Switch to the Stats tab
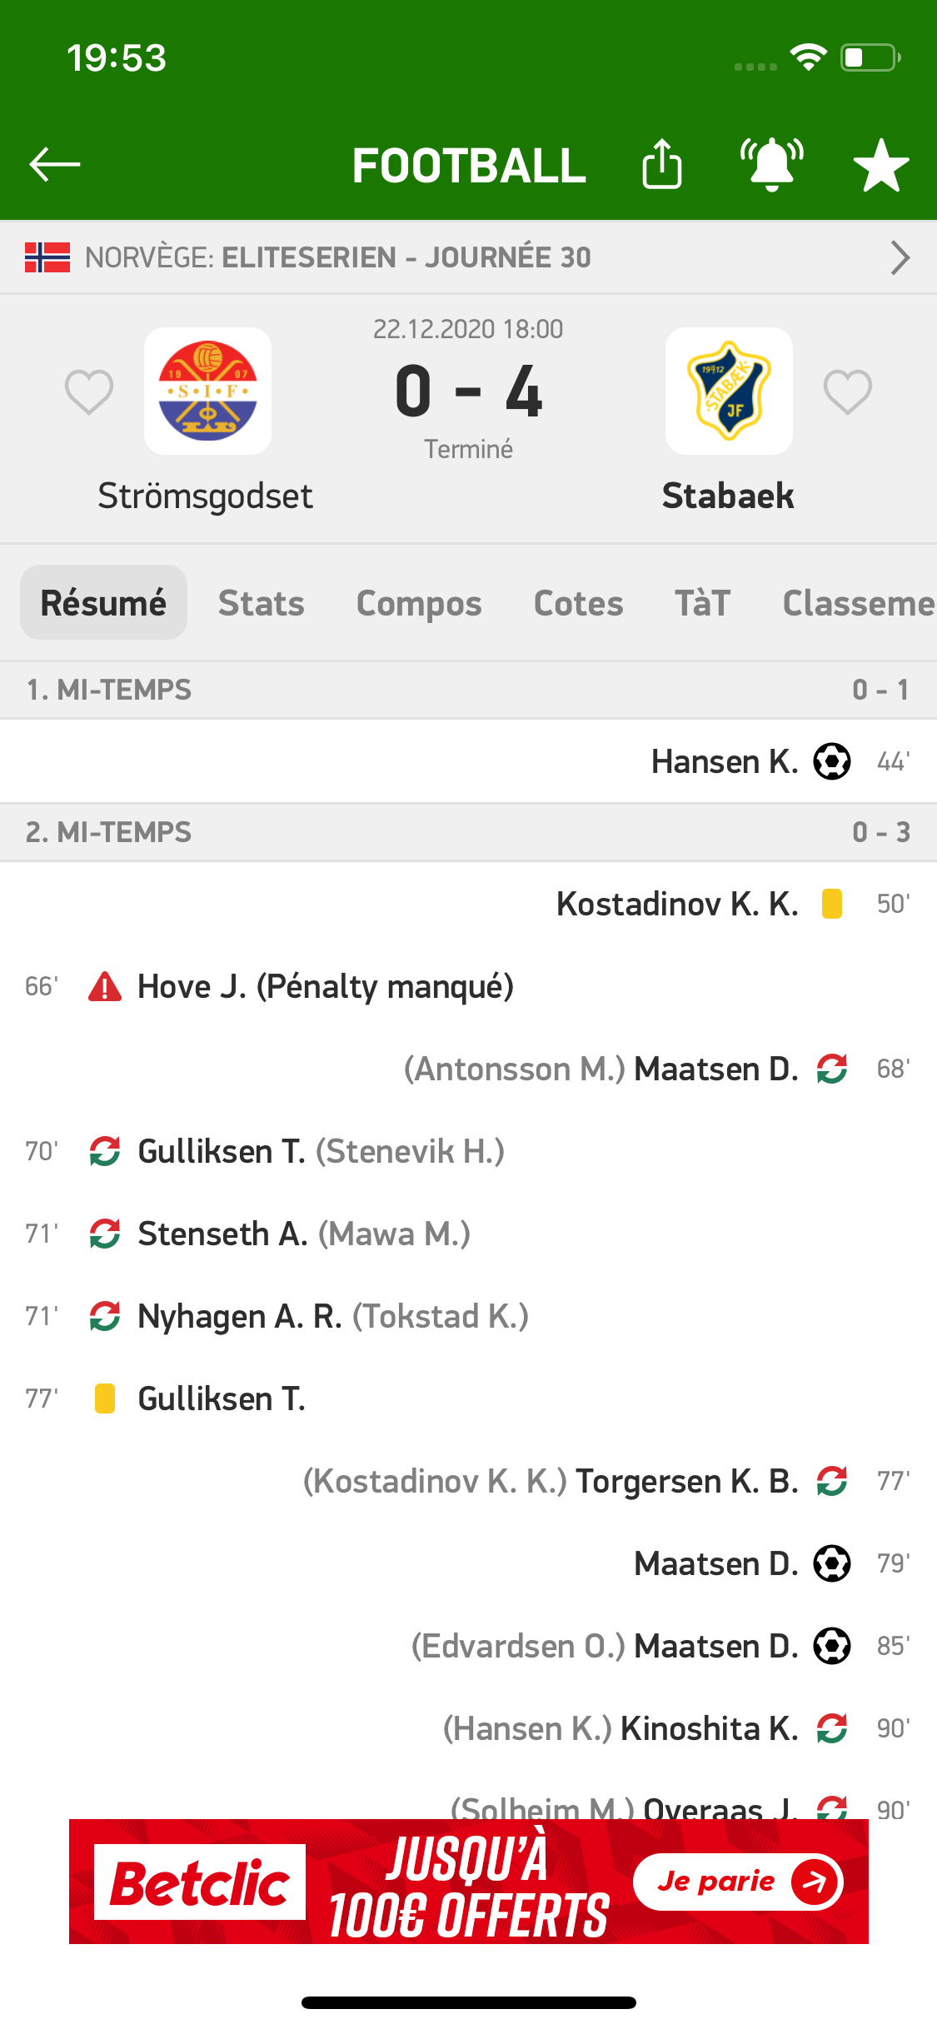Image resolution: width=937 pixels, height=2029 pixels. tap(262, 603)
